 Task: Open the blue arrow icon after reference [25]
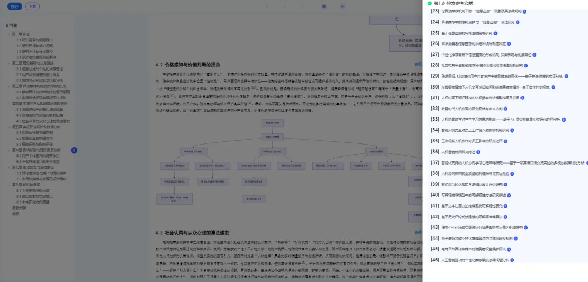tap(495, 33)
